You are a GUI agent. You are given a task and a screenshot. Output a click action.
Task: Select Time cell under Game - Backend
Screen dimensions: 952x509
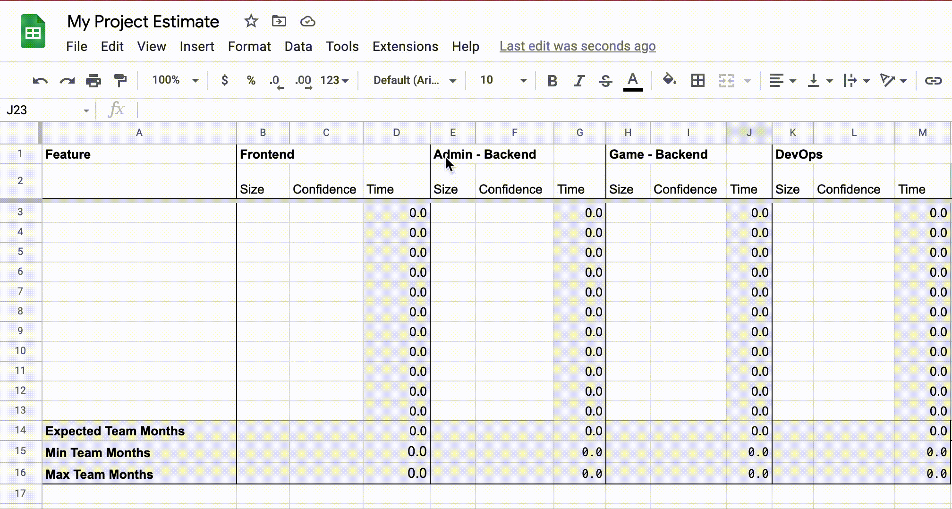pyautogui.click(x=749, y=182)
